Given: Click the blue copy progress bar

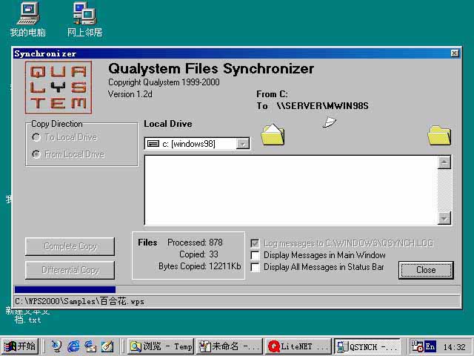Looking at the screenshot, I should pos(65,289).
